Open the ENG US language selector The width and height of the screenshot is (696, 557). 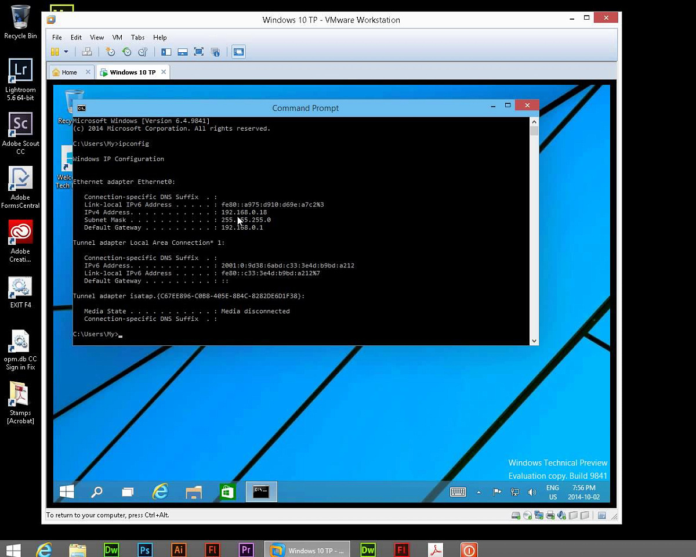553,492
